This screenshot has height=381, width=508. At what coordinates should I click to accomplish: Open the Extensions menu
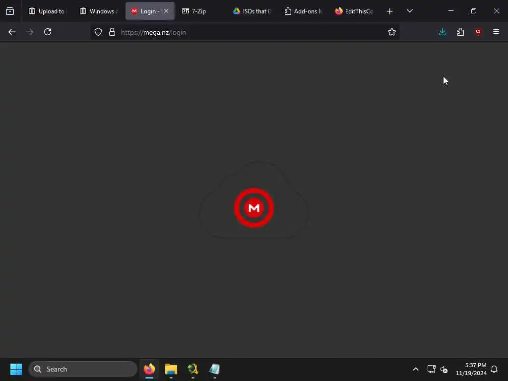460,32
